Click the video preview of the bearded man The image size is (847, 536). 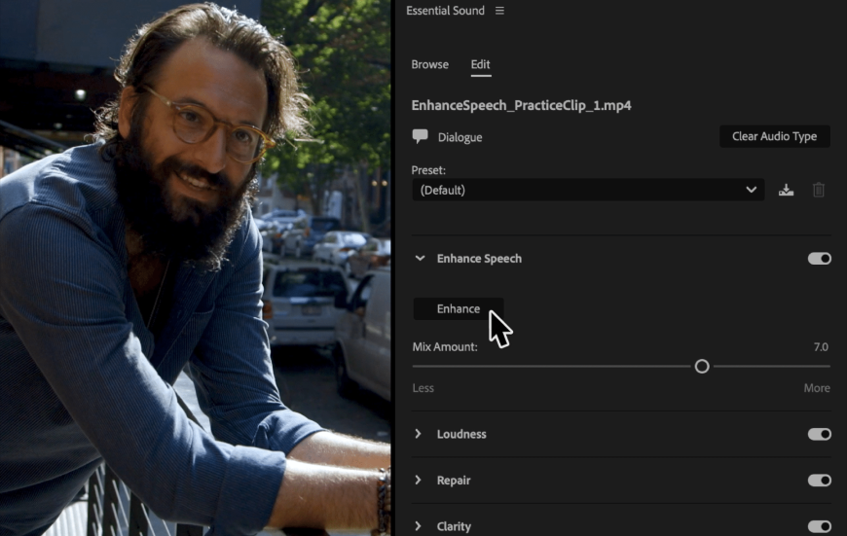click(x=195, y=268)
